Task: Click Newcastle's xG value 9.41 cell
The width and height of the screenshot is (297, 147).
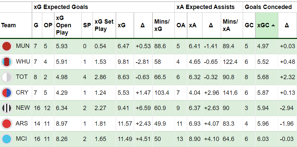Action: (x=123, y=108)
